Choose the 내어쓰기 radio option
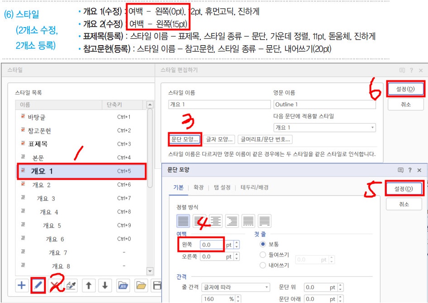428x303 pixels. (x=263, y=266)
